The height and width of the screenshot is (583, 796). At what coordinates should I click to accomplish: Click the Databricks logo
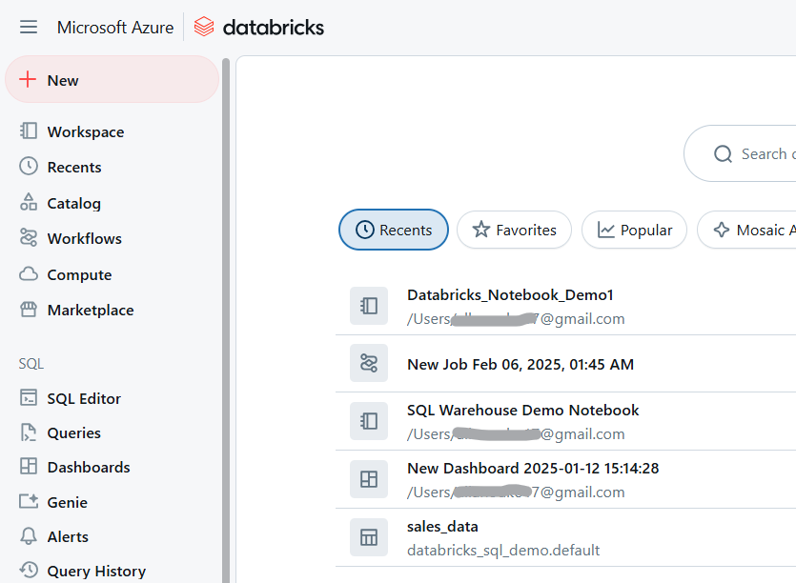pos(259,27)
